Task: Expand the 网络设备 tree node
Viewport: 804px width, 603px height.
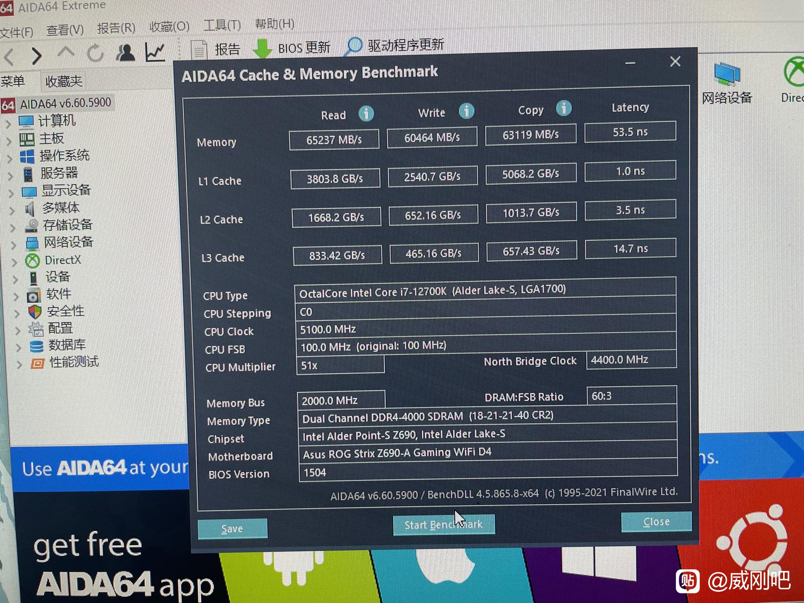Action: click(14, 245)
